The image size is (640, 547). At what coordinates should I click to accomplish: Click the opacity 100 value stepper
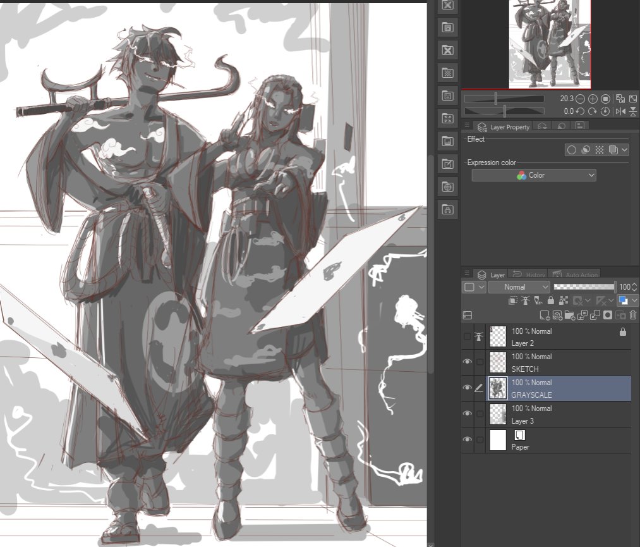tap(634, 287)
